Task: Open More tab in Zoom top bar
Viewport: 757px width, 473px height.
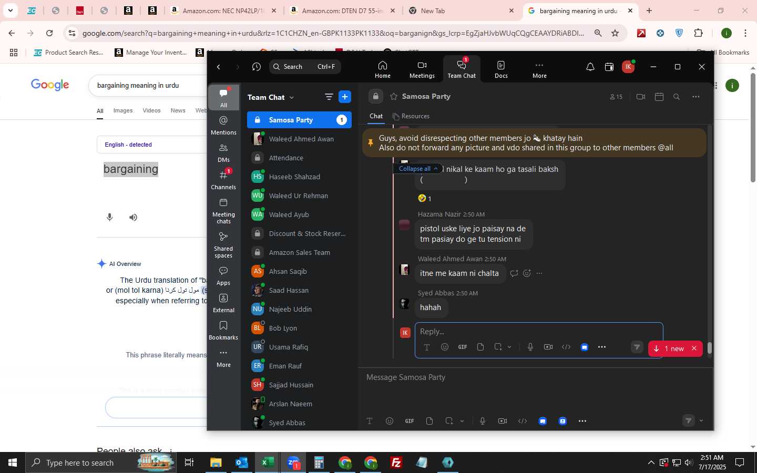Action: 539,69
